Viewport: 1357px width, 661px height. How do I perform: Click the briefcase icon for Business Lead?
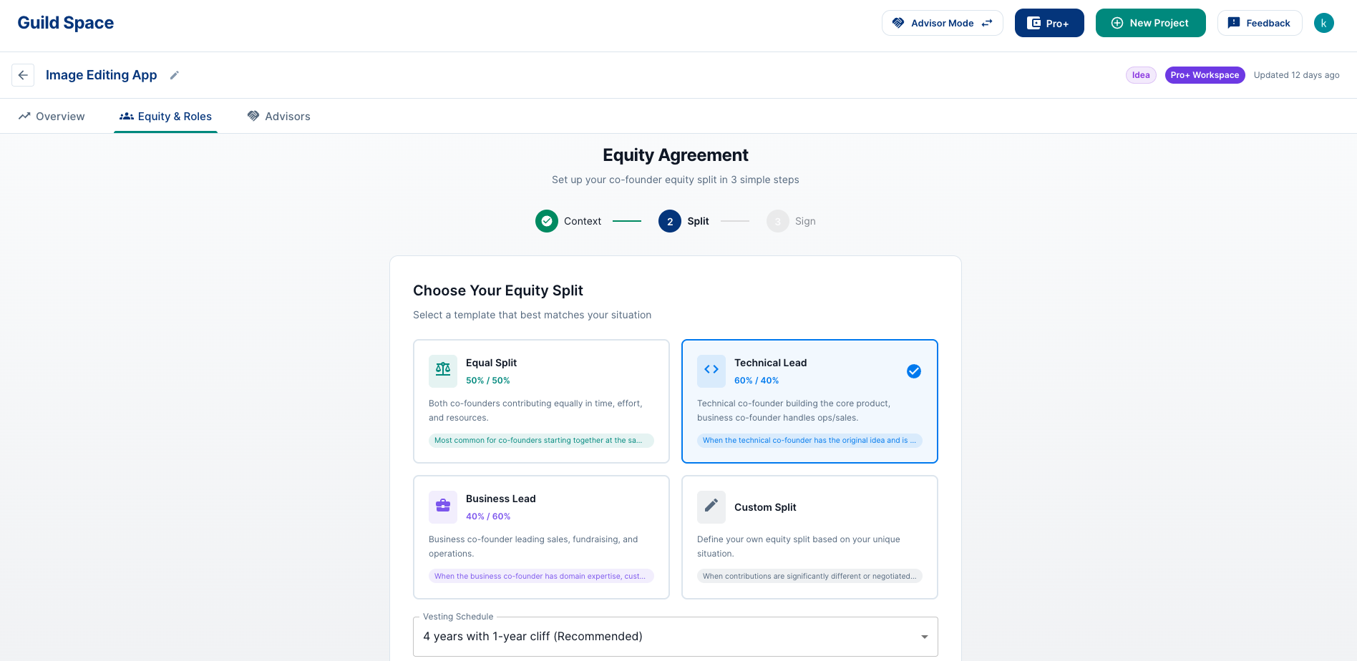click(x=443, y=506)
